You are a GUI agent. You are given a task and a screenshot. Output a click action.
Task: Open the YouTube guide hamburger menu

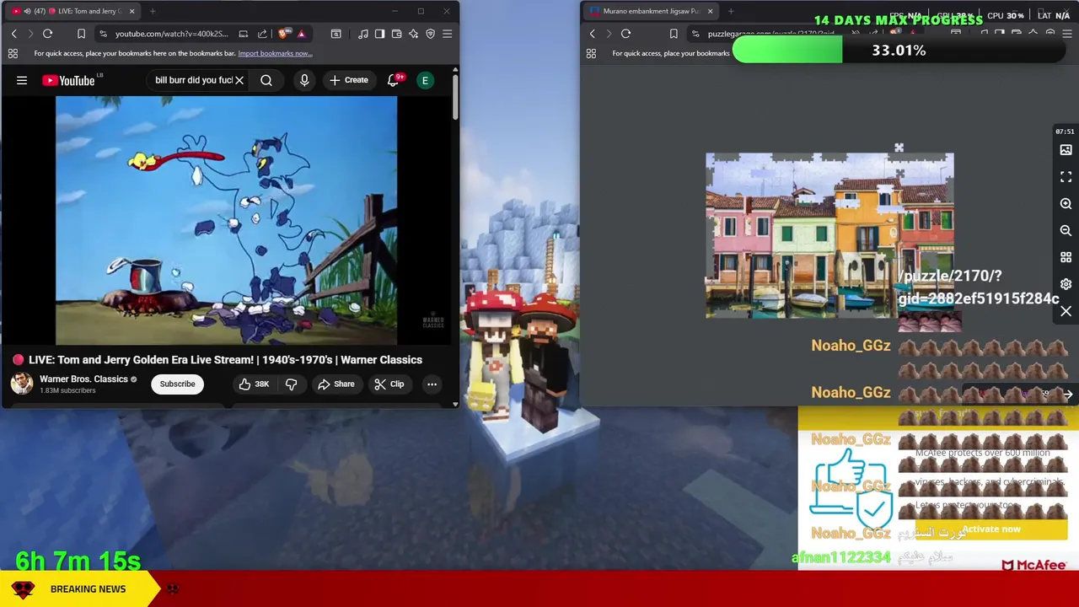22,80
